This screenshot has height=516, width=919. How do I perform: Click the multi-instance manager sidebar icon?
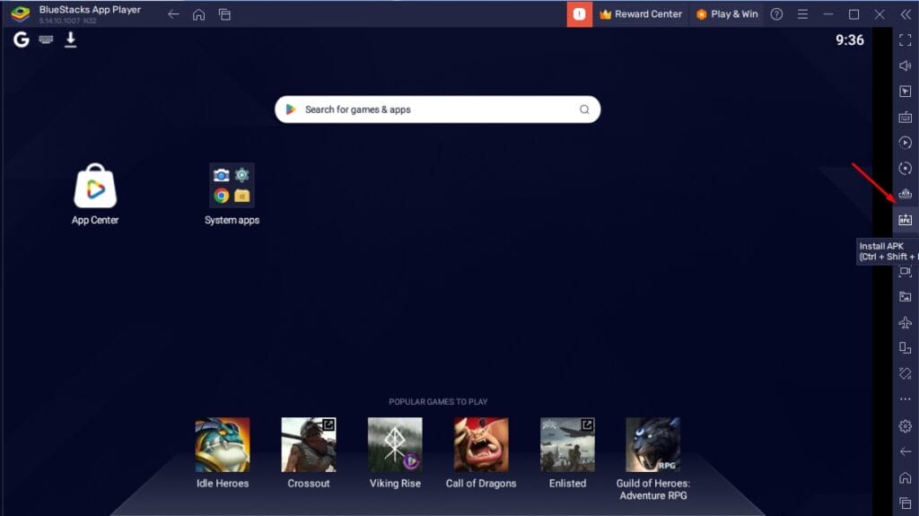(905, 348)
